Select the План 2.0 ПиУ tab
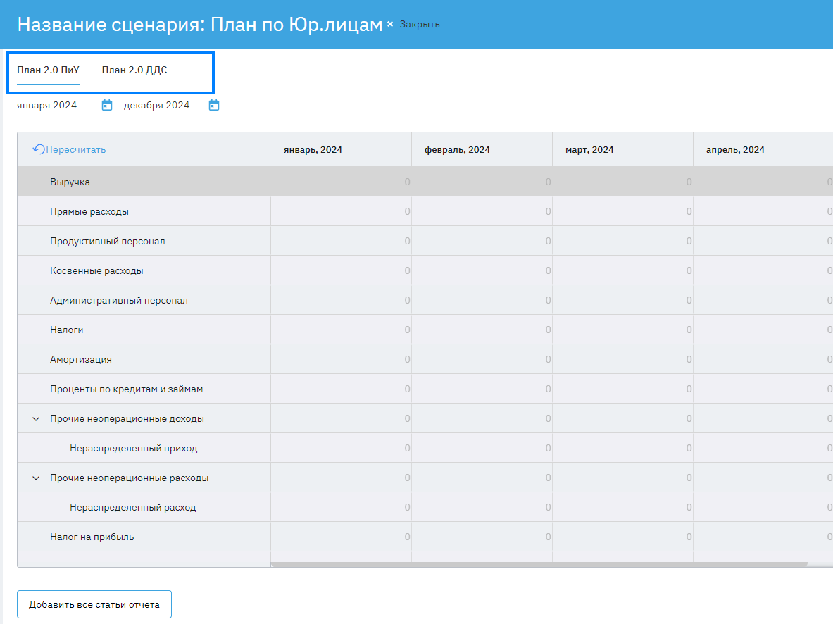This screenshot has height=624, width=833. [48, 70]
